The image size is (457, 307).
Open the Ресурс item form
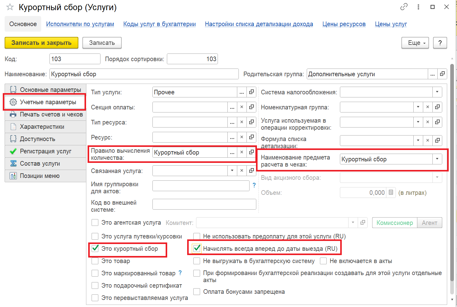click(251, 137)
